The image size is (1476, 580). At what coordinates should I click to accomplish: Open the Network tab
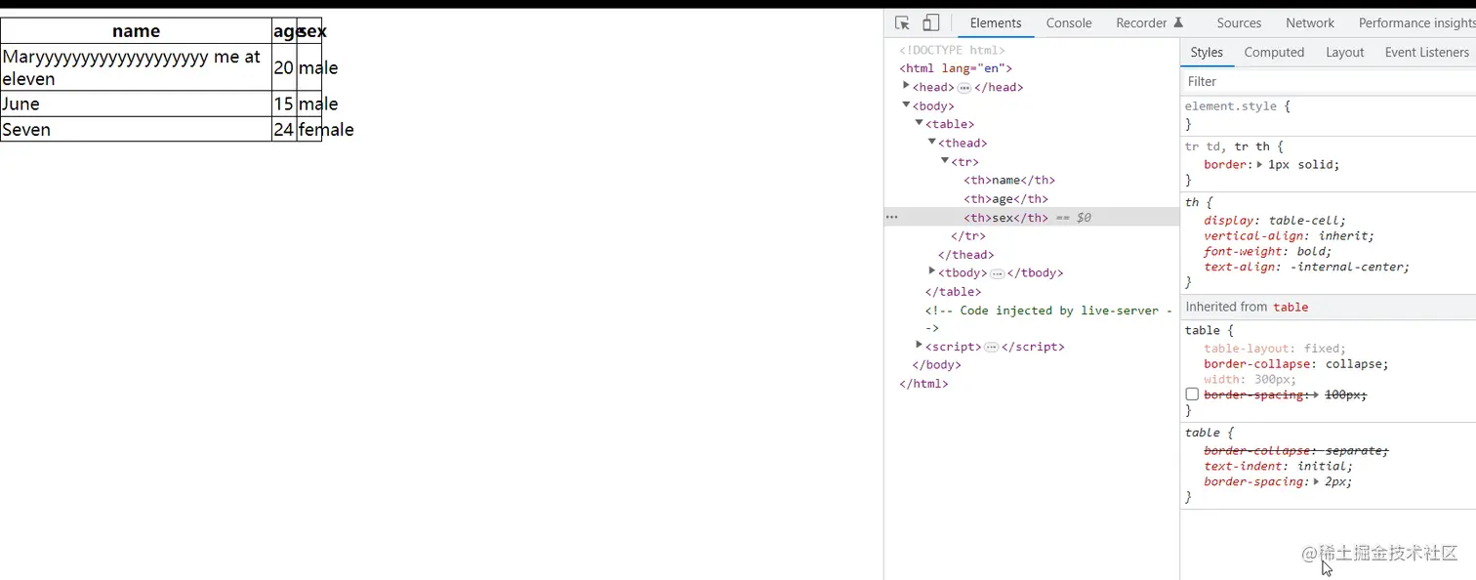click(x=1310, y=22)
